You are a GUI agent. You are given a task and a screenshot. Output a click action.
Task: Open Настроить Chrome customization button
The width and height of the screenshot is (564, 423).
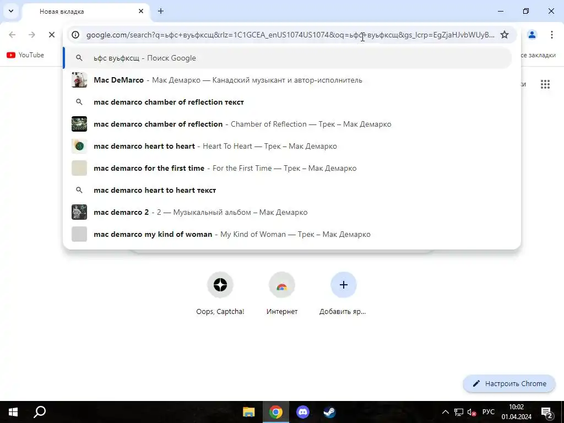pyautogui.click(x=509, y=383)
